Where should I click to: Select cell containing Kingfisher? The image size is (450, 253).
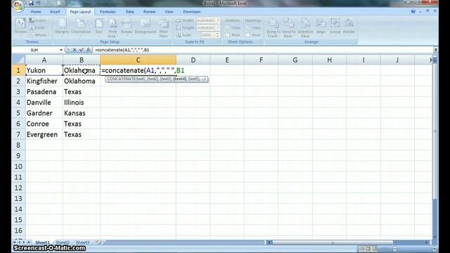tap(44, 82)
